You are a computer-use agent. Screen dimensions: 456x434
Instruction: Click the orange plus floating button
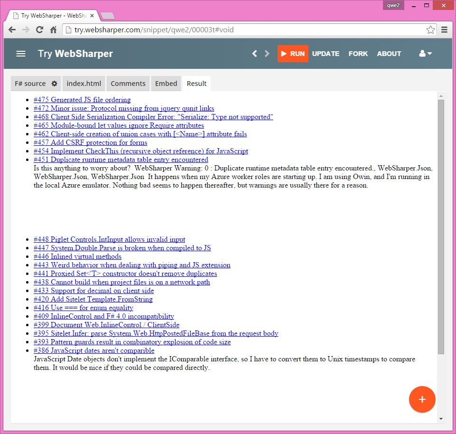pos(422,399)
